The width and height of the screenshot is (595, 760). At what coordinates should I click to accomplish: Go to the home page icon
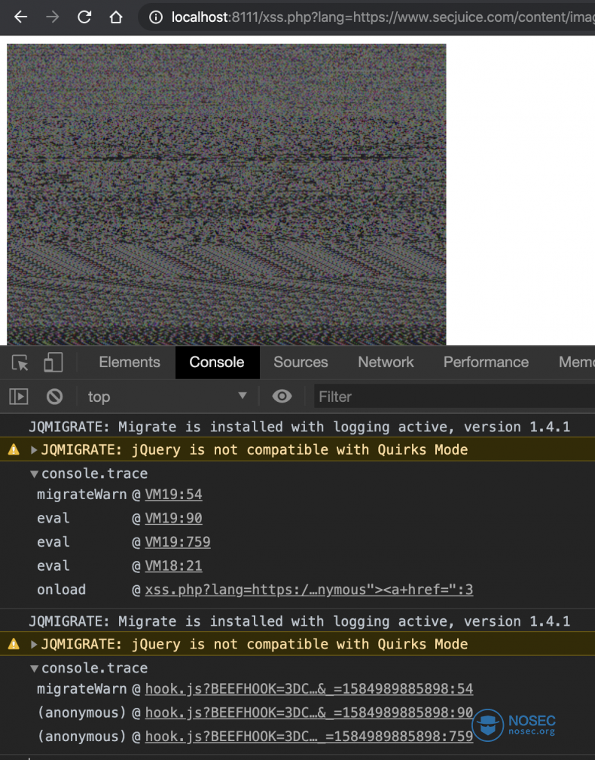tap(116, 17)
